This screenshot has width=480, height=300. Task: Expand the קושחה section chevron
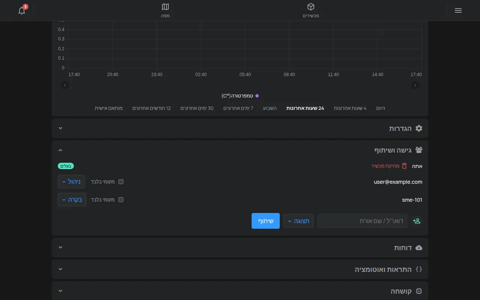pos(60,291)
